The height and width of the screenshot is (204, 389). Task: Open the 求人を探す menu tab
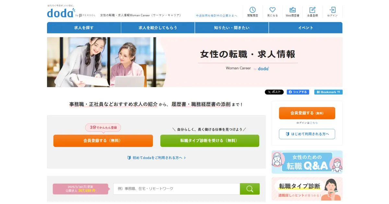tap(84, 28)
